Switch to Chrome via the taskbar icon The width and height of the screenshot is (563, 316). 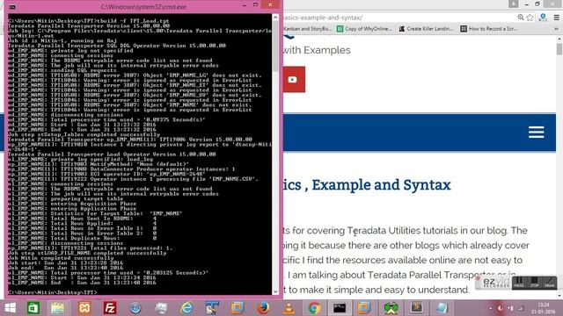(314, 308)
